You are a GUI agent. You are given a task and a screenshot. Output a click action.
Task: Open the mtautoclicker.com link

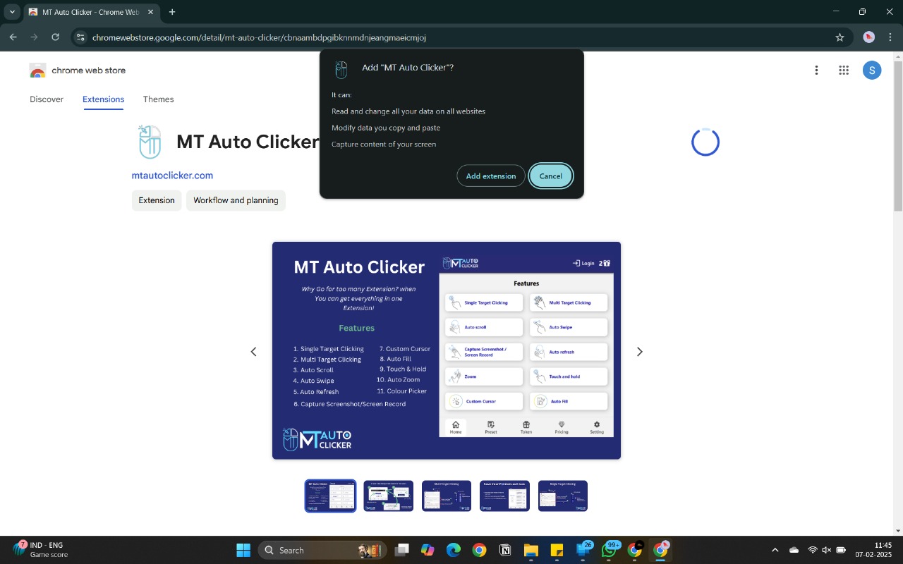click(172, 176)
